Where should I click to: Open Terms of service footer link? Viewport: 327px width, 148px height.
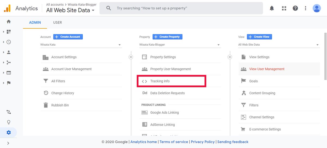(174, 142)
